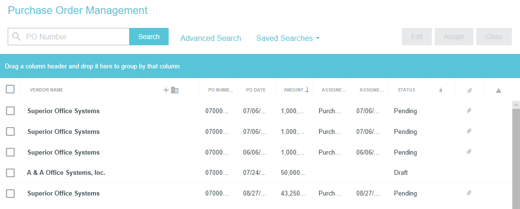
Task: Click the add building icon in the header
Action: tap(171, 90)
